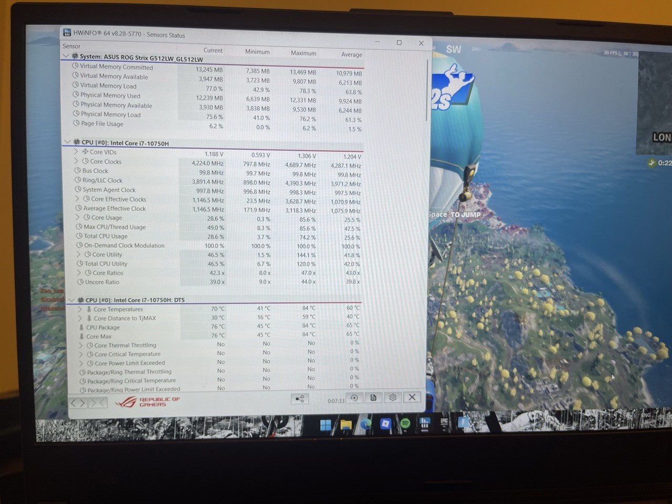Open Epic Games Launcher from taskbar
Image resolution: width=672 pixels, height=504 pixels.
pos(444,423)
